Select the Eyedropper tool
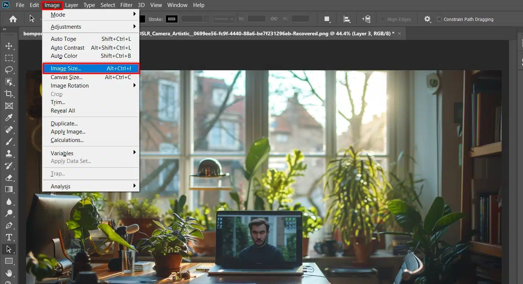Image resolution: width=523 pixels, height=284 pixels. (9, 118)
